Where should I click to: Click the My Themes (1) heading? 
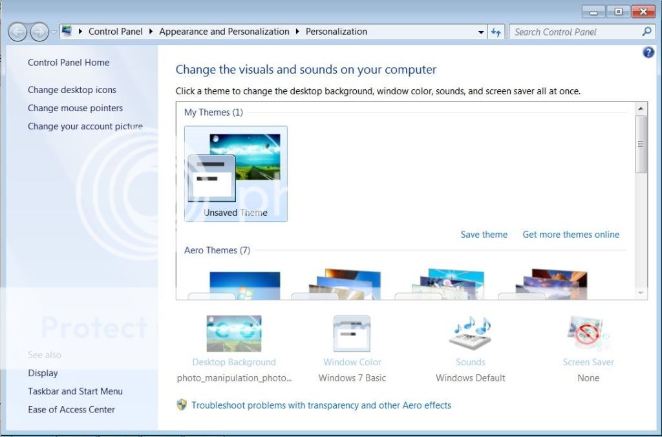(x=213, y=112)
